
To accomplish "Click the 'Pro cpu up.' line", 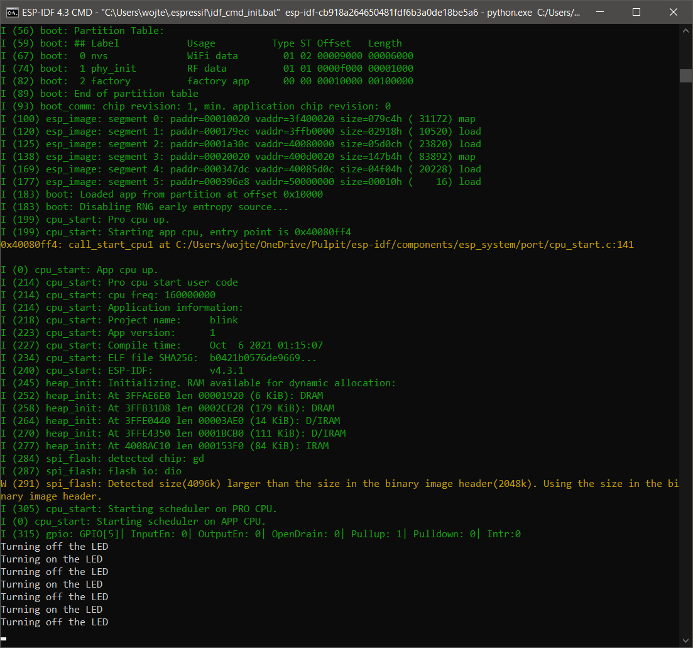I will click(x=85, y=220).
